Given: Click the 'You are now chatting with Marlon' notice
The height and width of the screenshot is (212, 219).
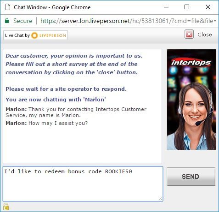Looking at the screenshot, I should 56,100.
